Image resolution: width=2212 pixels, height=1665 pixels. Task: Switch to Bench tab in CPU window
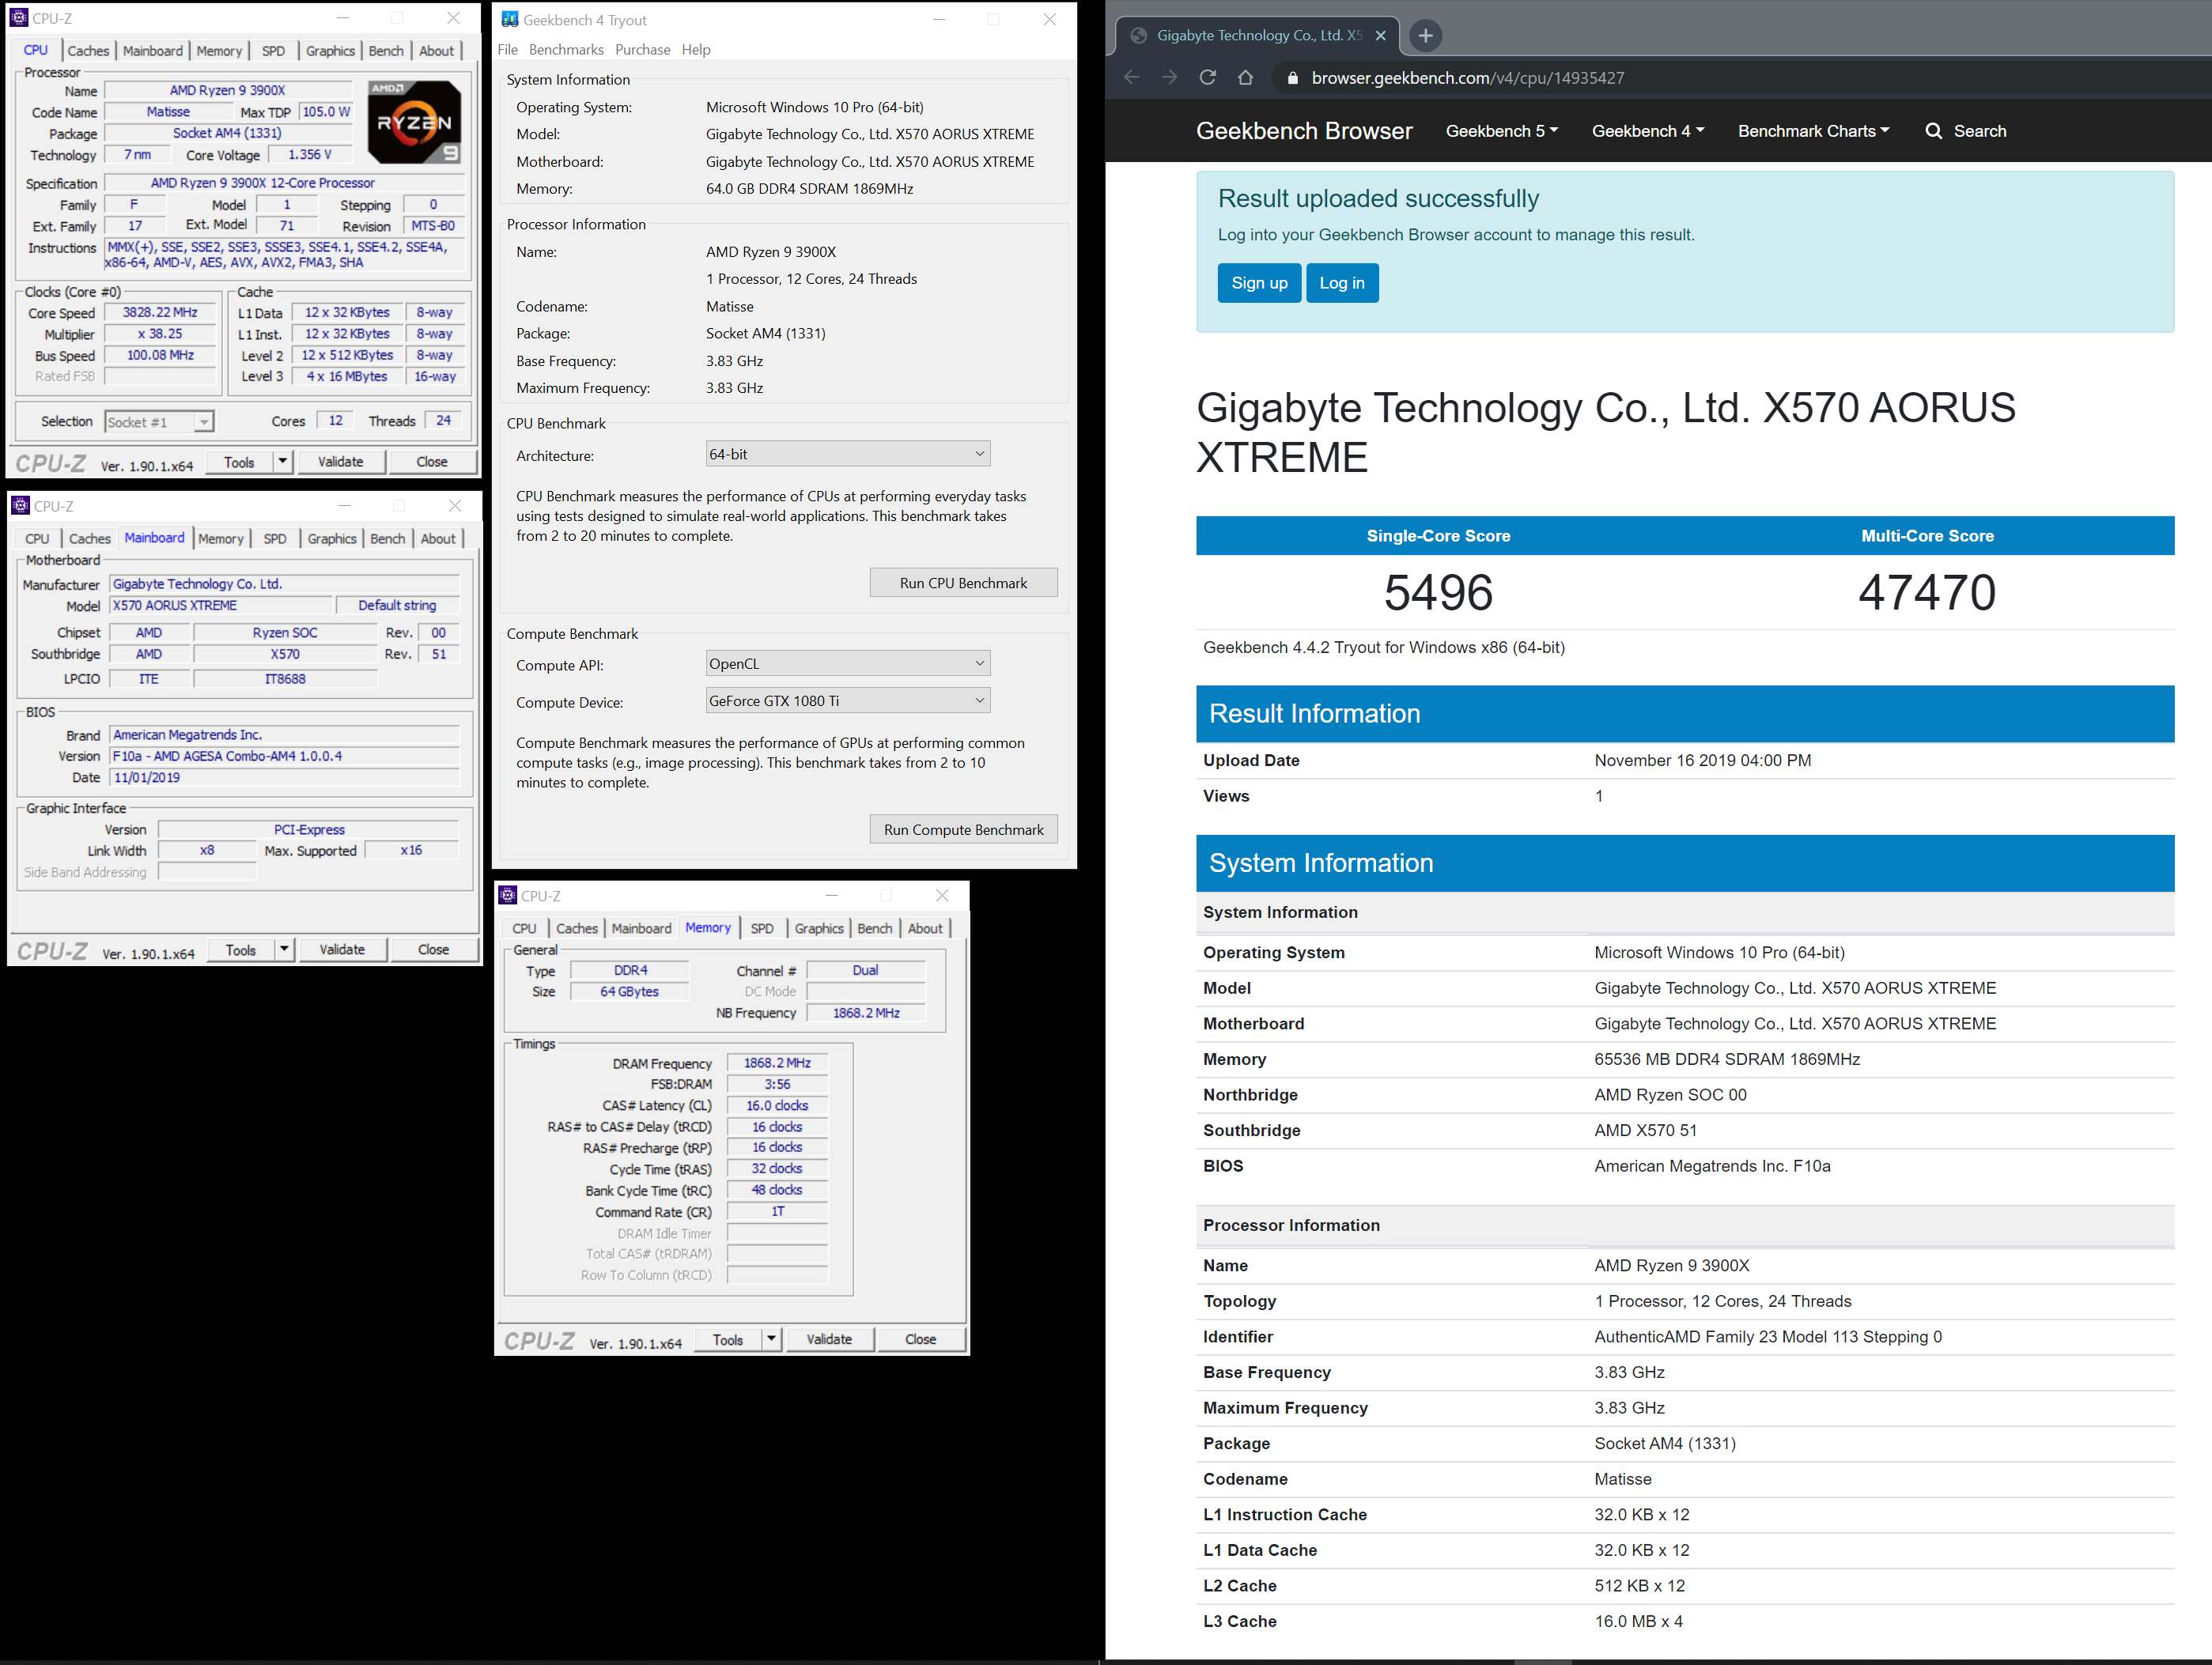386,51
